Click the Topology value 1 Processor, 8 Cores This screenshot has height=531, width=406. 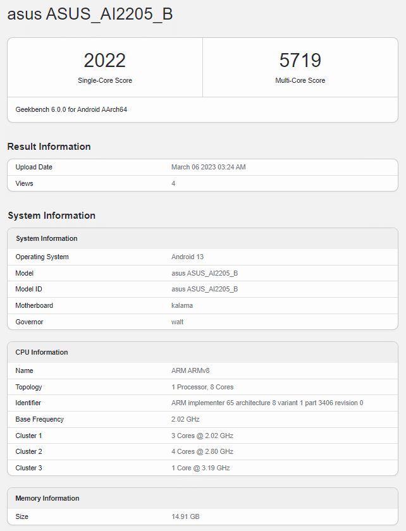click(202, 387)
